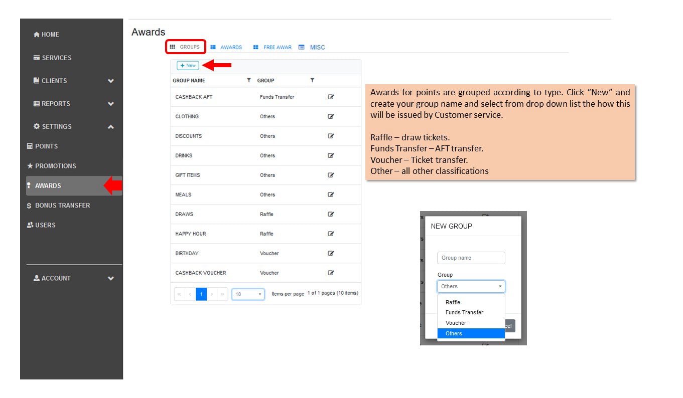Viewport: 683px width, 398px height.
Task: Open AWARDS settings page
Action: (74, 185)
